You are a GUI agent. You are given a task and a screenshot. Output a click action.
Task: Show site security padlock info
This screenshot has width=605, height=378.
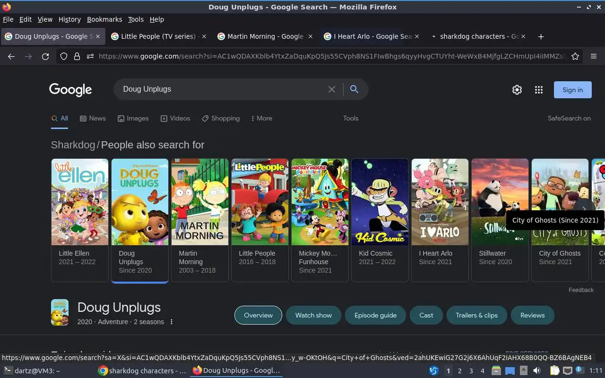click(x=77, y=56)
